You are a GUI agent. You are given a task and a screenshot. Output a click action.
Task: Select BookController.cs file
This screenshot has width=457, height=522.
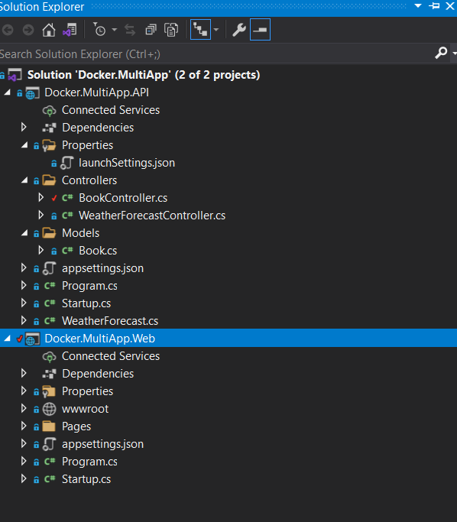(123, 198)
